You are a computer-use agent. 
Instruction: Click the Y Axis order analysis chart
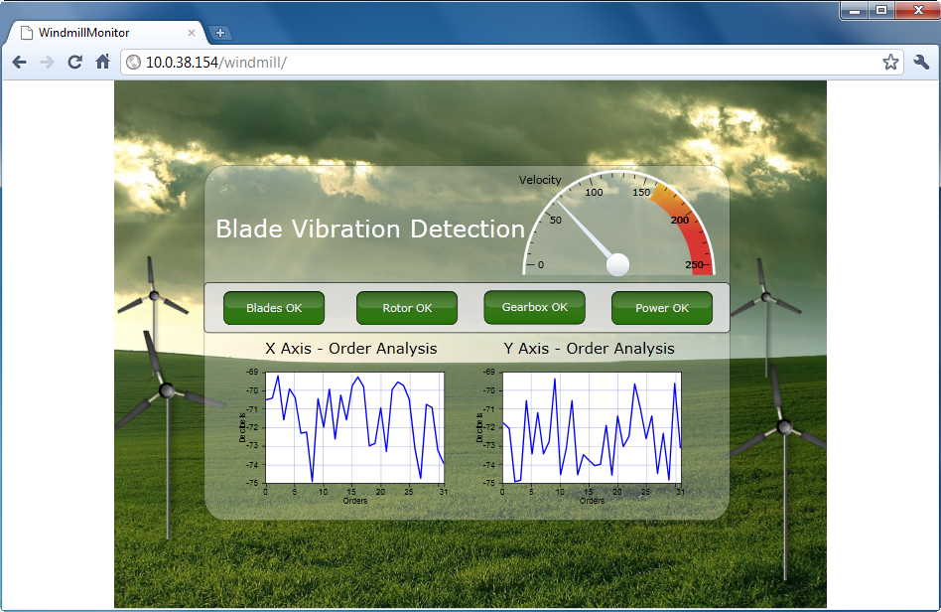591,427
